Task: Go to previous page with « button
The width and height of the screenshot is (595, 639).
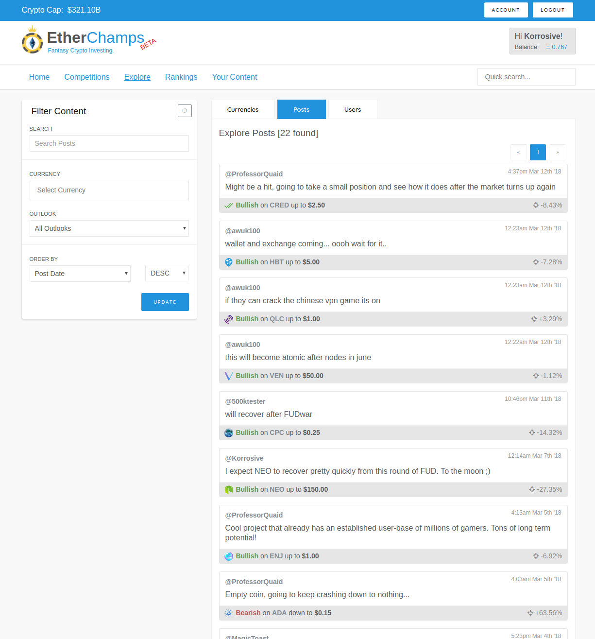Action: 518,152
